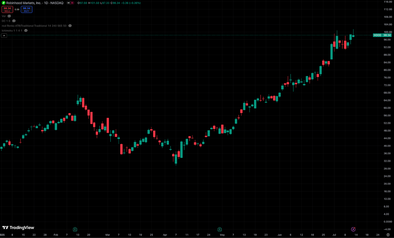The height and width of the screenshot is (238, 394).
Task: Click the 0.00 spread value between Sell and Buy
Action: [x=17, y=9]
